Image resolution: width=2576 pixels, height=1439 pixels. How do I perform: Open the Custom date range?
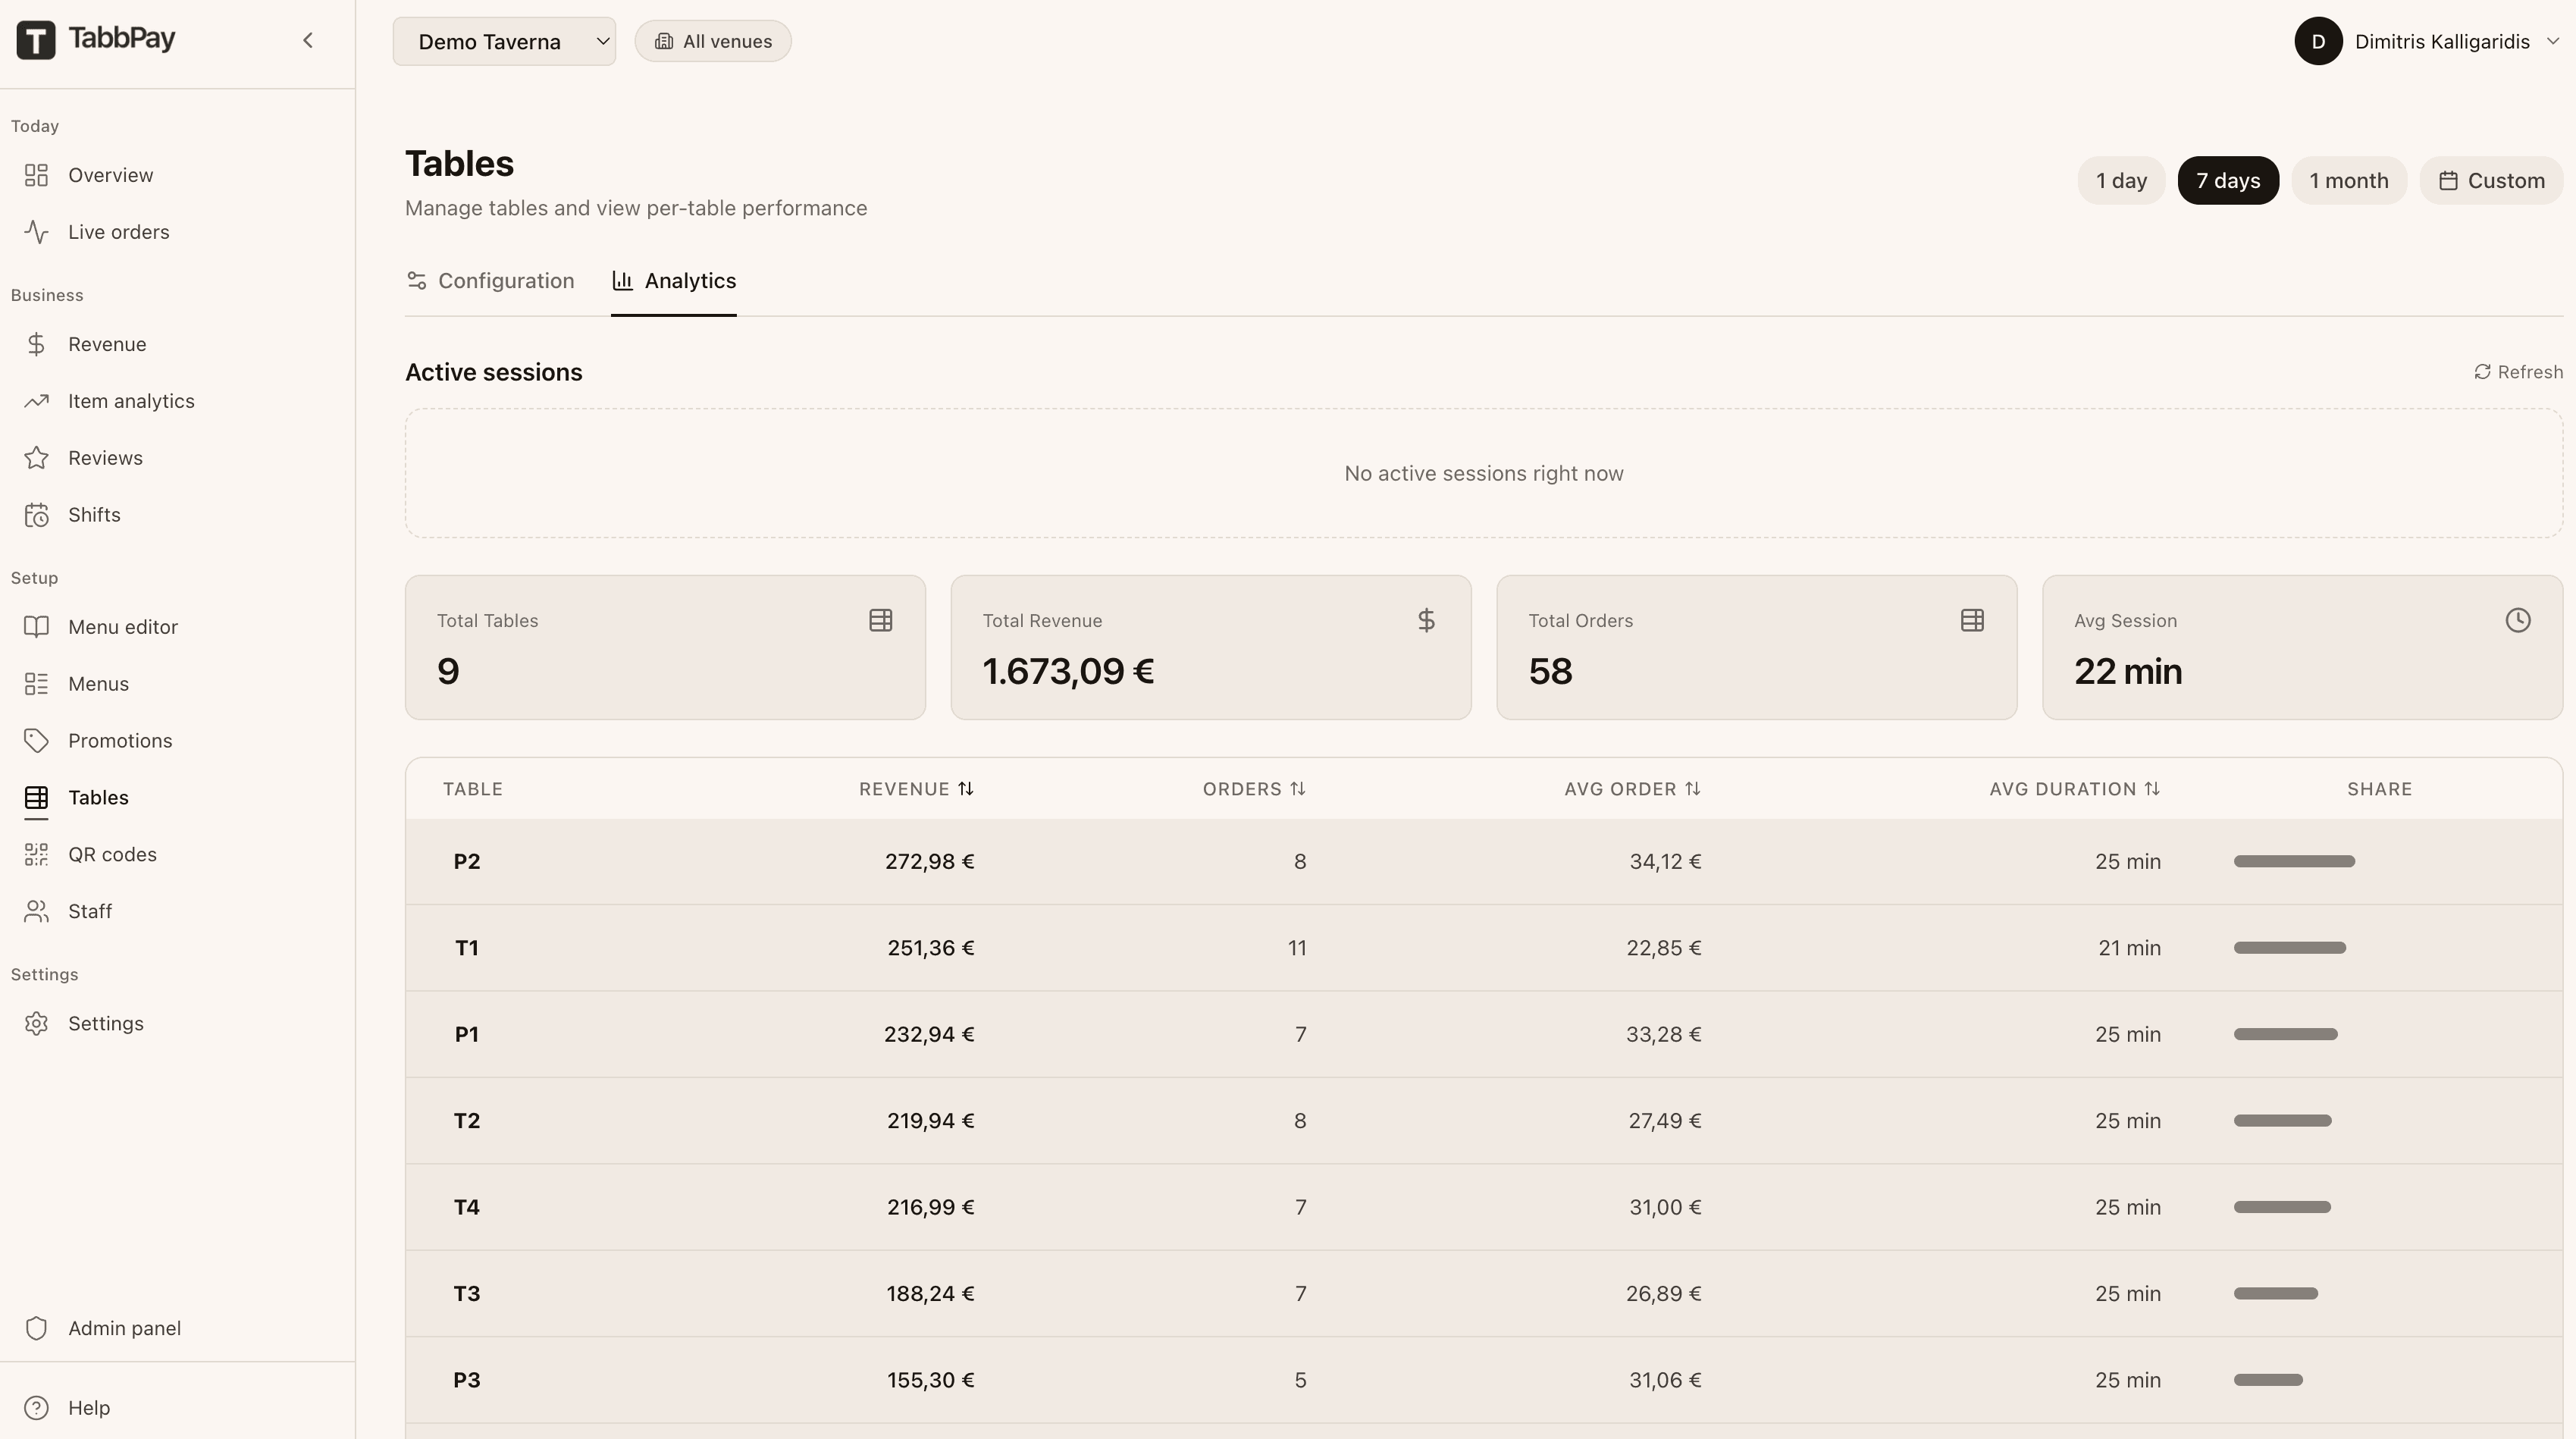(x=2491, y=181)
